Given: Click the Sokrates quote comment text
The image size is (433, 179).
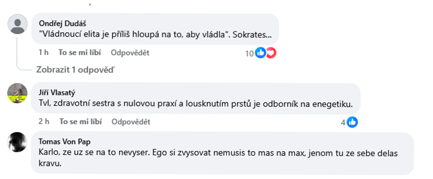Looking at the screenshot, I should tap(155, 35).
